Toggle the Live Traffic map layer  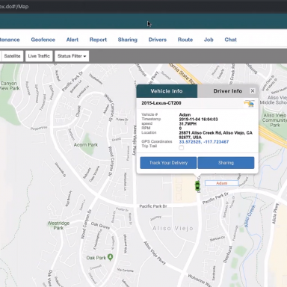(x=39, y=56)
